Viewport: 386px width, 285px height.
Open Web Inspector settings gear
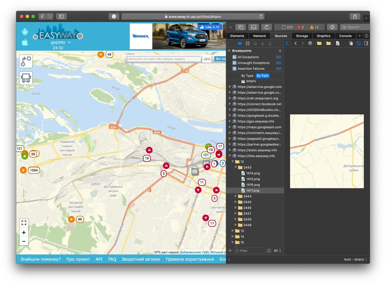(x=366, y=36)
